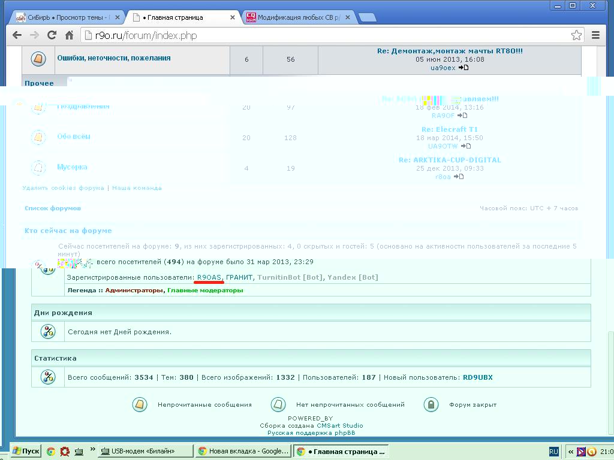Launch Chrome from the quick launch bar
Image resolution: width=614 pixels, height=460 pixels.
coord(51,451)
